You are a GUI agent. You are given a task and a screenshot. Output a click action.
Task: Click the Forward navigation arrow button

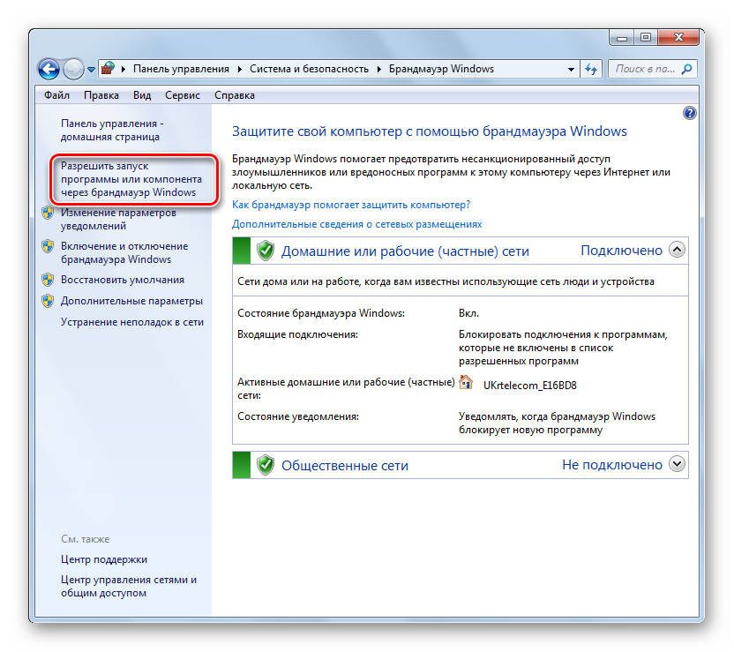pyautogui.click(x=73, y=68)
